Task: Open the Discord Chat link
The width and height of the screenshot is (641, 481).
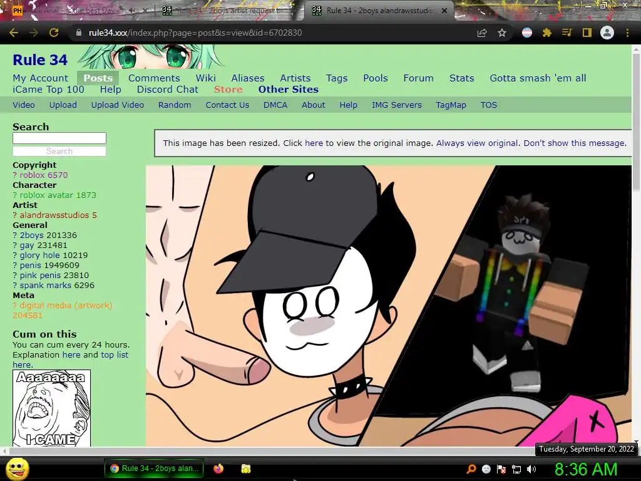Action: point(168,90)
